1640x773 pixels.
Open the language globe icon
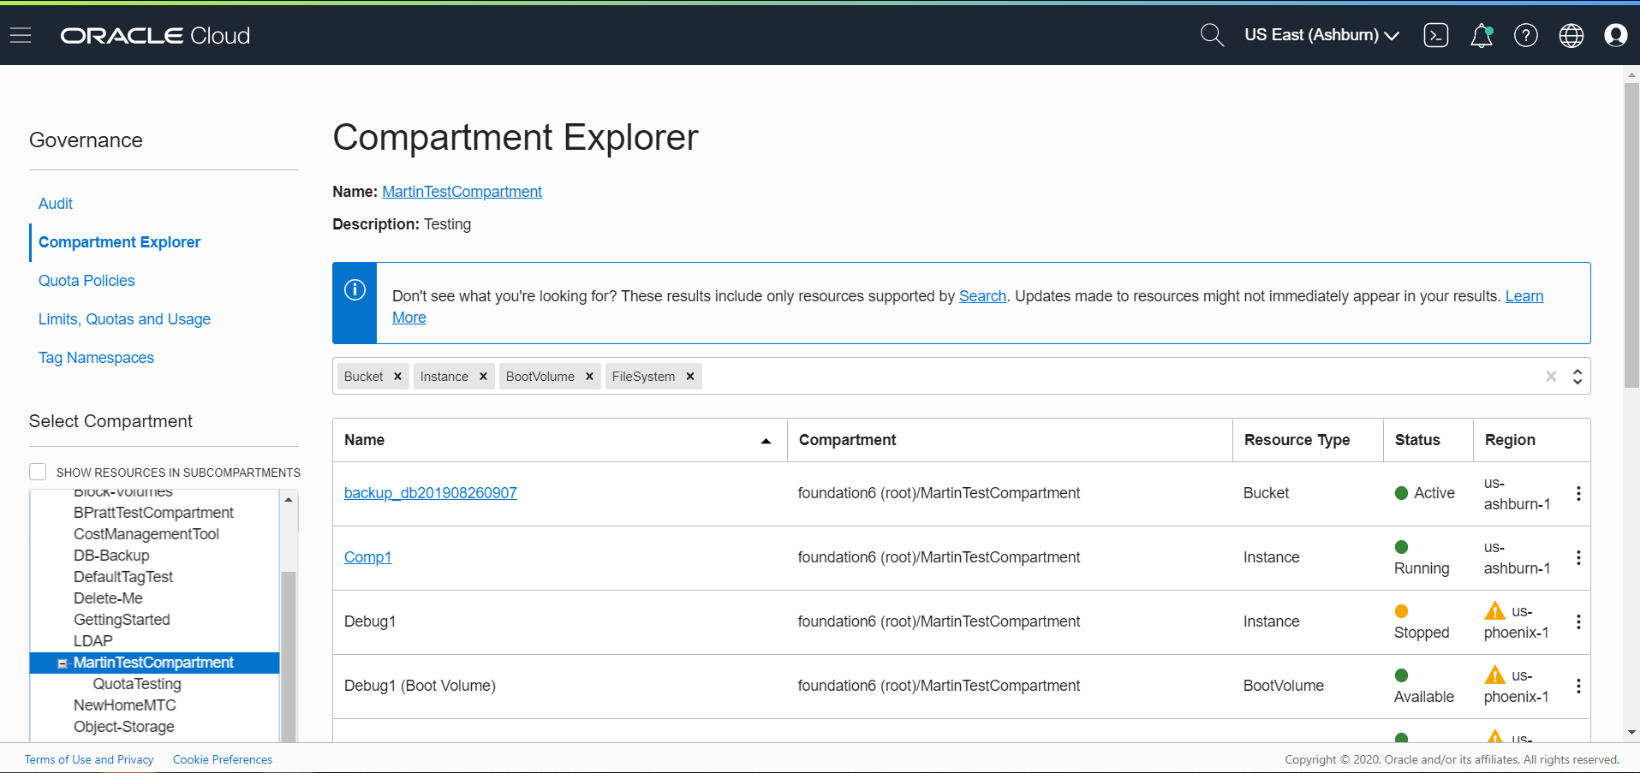tap(1571, 35)
